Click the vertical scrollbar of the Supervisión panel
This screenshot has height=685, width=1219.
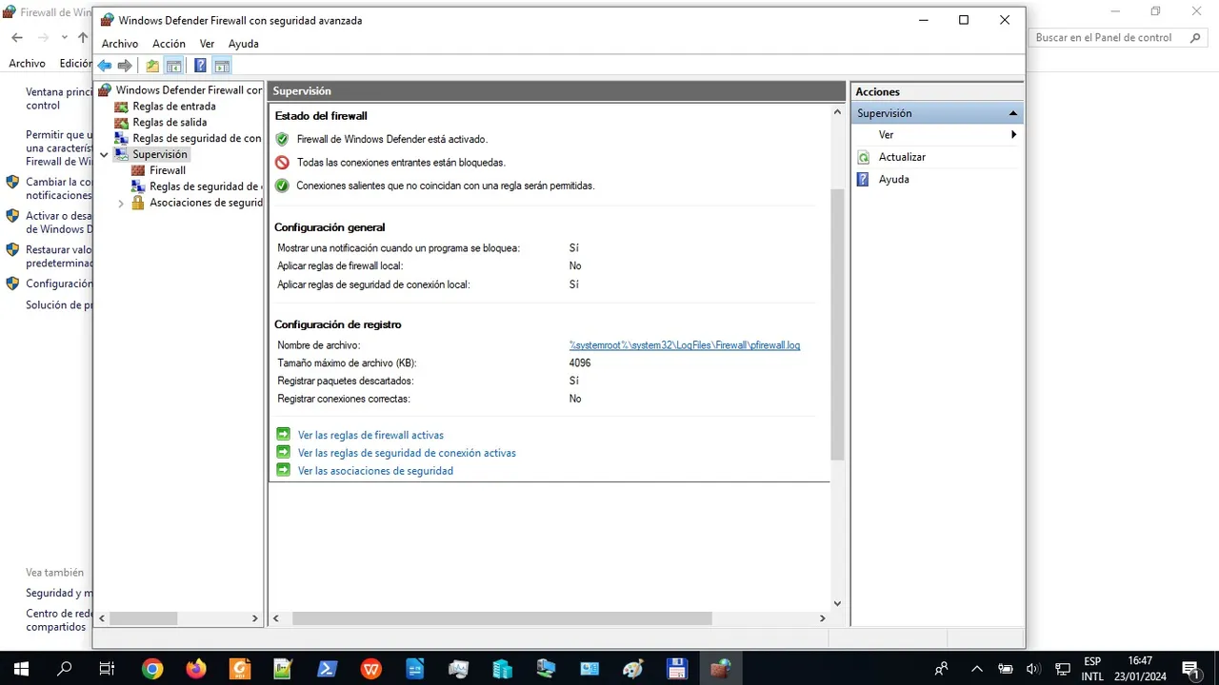click(837, 323)
